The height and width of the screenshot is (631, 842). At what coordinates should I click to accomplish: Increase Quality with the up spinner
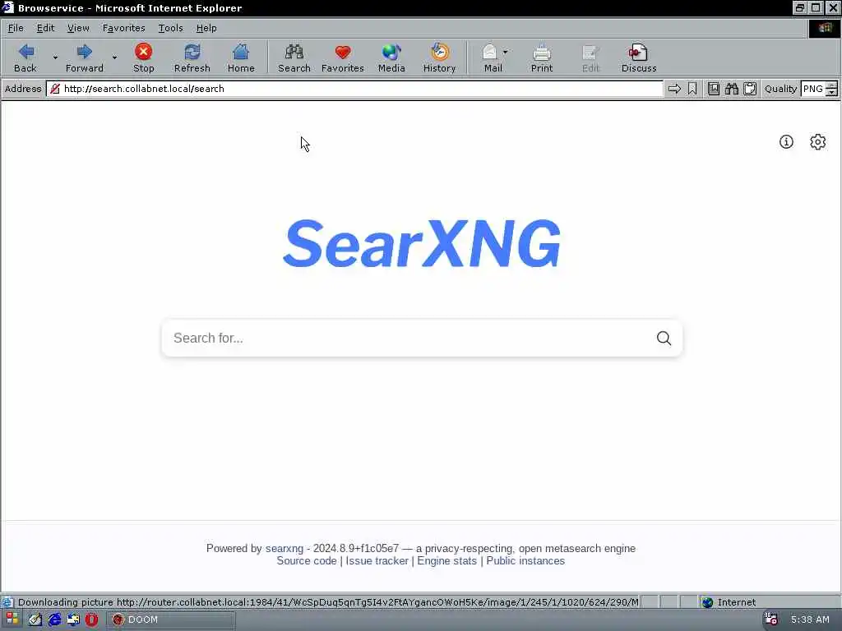point(832,85)
